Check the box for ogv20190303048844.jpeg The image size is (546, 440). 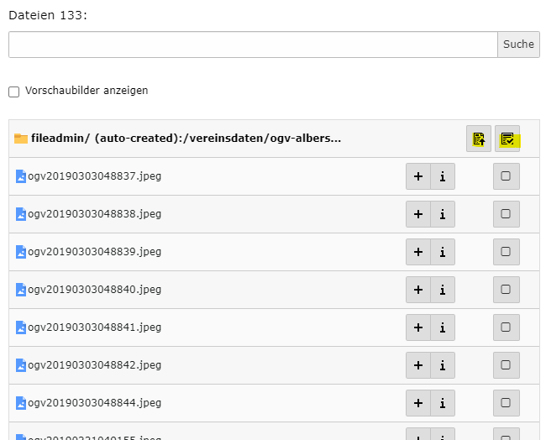[x=506, y=403]
